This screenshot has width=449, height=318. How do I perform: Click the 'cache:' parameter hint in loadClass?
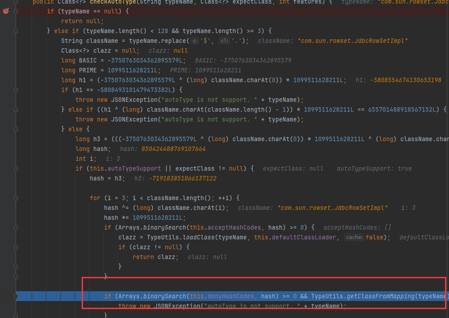tap(354, 237)
